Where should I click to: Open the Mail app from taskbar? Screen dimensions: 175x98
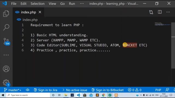click(x=91, y=95)
